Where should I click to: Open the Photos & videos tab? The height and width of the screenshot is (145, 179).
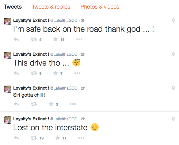(100, 7)
